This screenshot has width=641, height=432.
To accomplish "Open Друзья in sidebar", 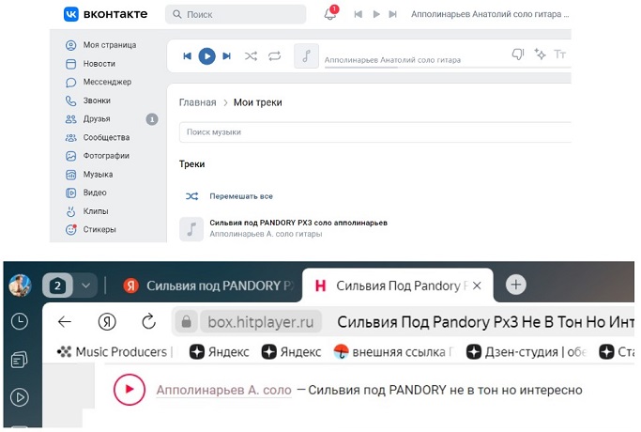I will pos(88,119).
